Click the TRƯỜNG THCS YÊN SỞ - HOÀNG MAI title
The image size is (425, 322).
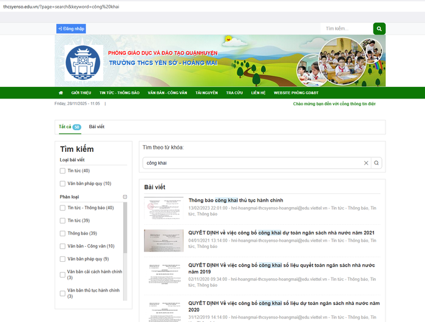point(163,63)
